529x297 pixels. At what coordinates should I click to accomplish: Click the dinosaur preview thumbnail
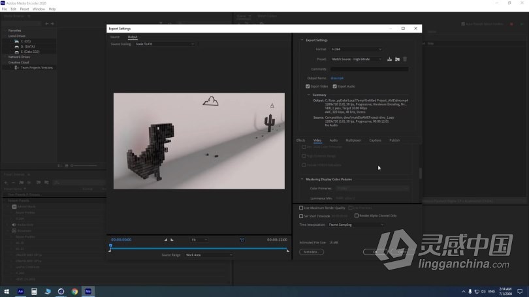click(x=199, y=141)
